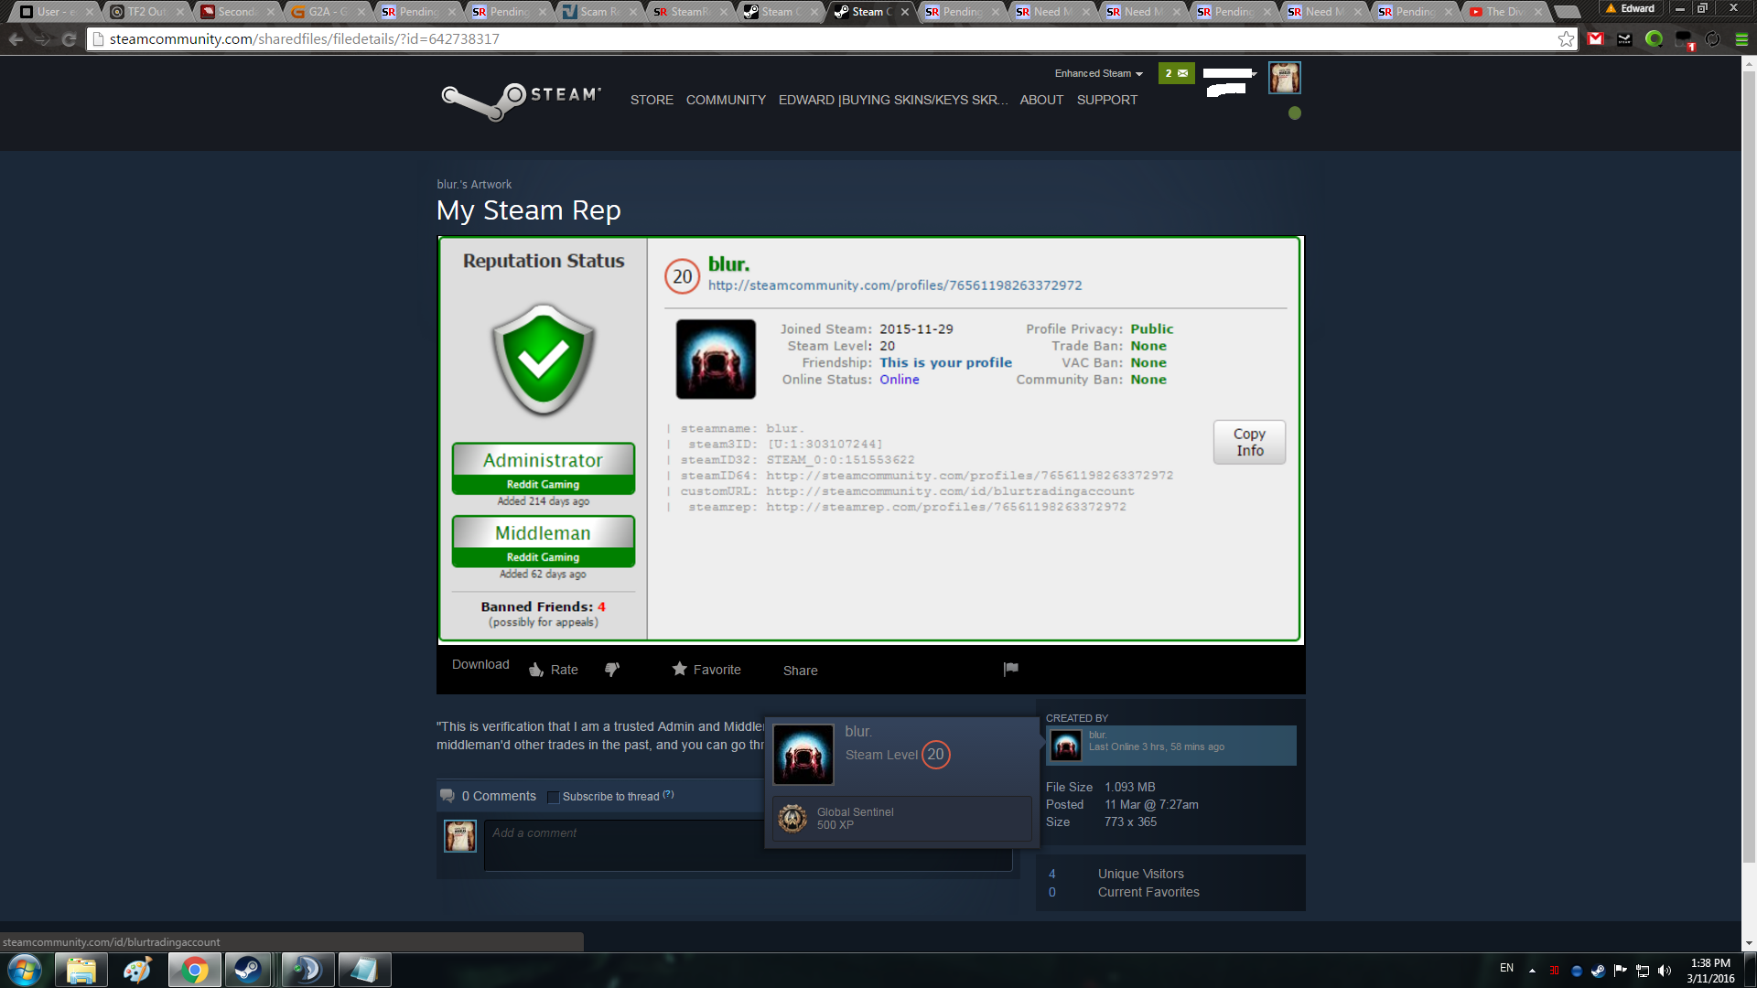The image size is (1757, 988).
Task: Bookmark page with address bar star
Action: (x=1566, y=39)
